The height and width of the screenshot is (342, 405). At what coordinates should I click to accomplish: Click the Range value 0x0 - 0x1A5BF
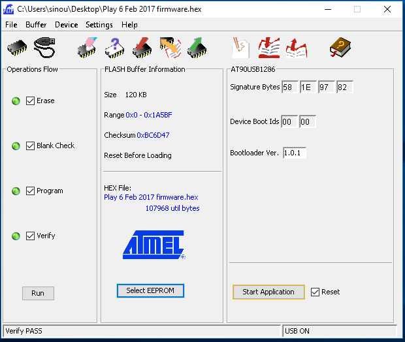[x=149, y=115]
